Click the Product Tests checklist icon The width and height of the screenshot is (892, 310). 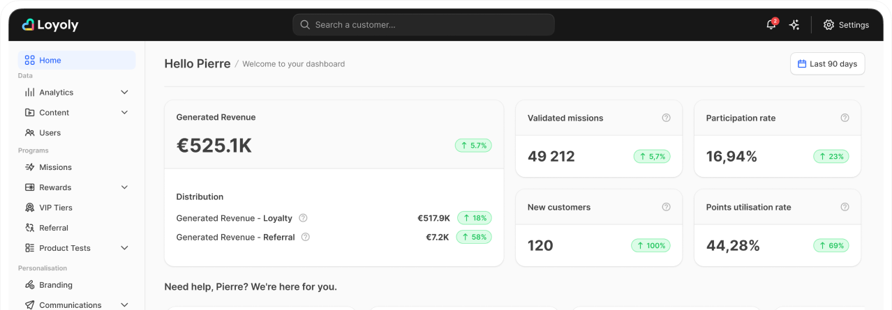29,248
